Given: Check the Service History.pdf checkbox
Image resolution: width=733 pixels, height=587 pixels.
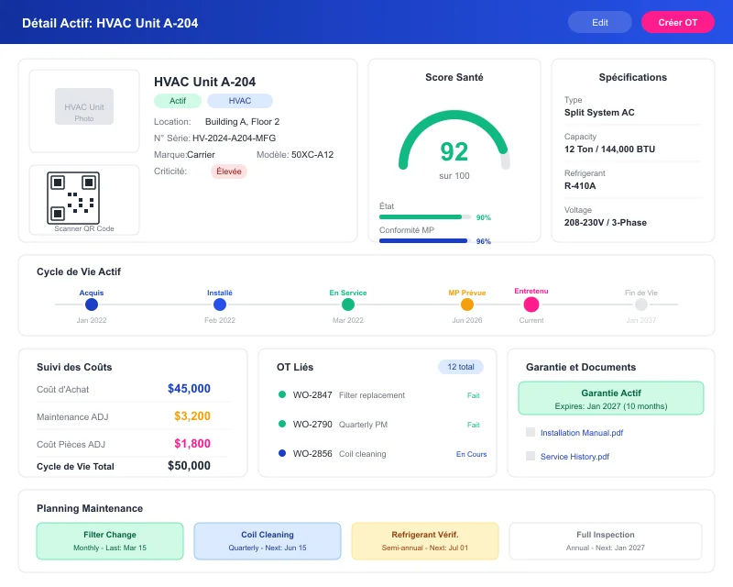Looking at the screenshot, I should (x=529, y=456).
